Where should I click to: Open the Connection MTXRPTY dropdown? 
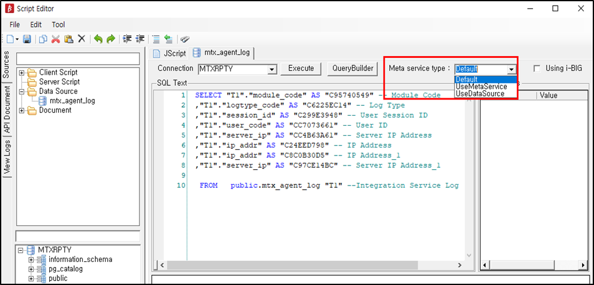pyautogui.click(x=271, y=69)
